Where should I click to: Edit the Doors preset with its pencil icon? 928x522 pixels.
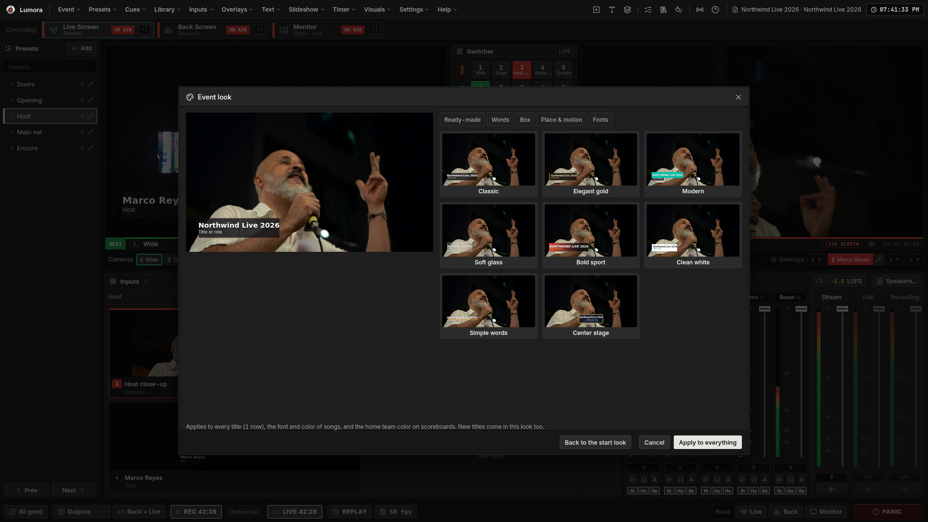[x=90, y=84]
